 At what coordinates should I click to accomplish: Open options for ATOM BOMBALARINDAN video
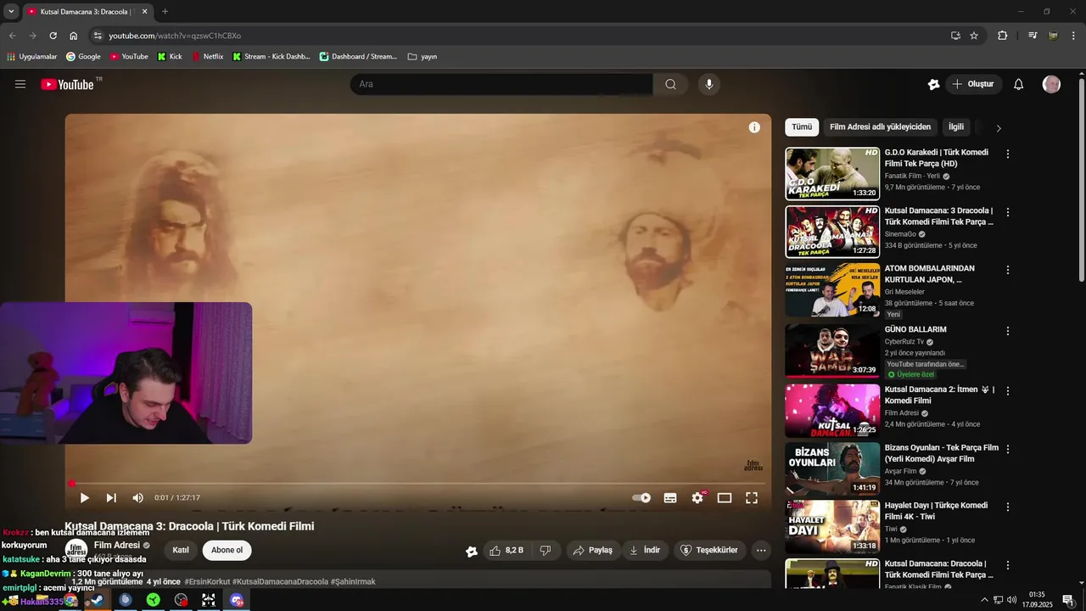tap(1008, 270)
